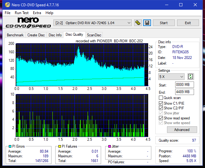Uncheck Show C2/PIF option

[161, 108]
